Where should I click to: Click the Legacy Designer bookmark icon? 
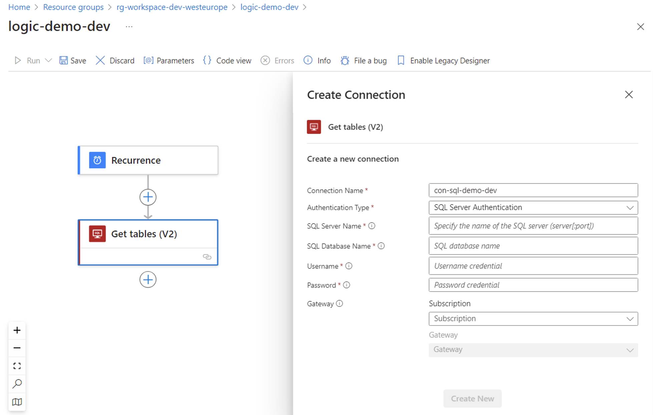(x=401, y=60)
